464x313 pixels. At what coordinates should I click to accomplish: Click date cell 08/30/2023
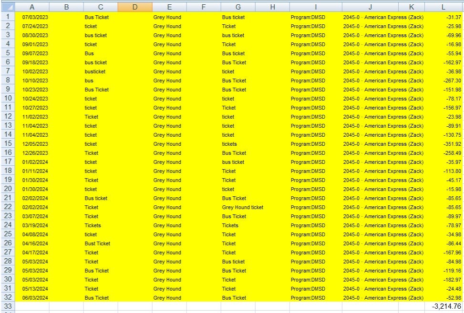click(32, 35)
